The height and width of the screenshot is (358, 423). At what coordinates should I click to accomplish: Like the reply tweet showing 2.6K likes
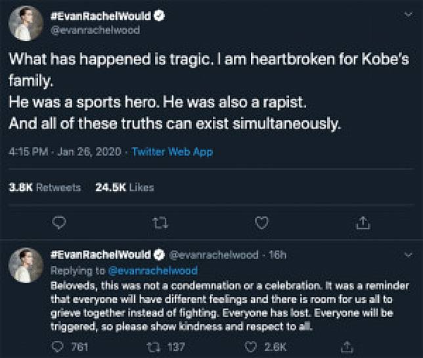click(x=250, y=346)
